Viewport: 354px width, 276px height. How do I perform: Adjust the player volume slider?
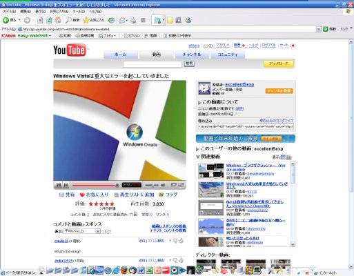pyautogui.click(x=152, y=185)
